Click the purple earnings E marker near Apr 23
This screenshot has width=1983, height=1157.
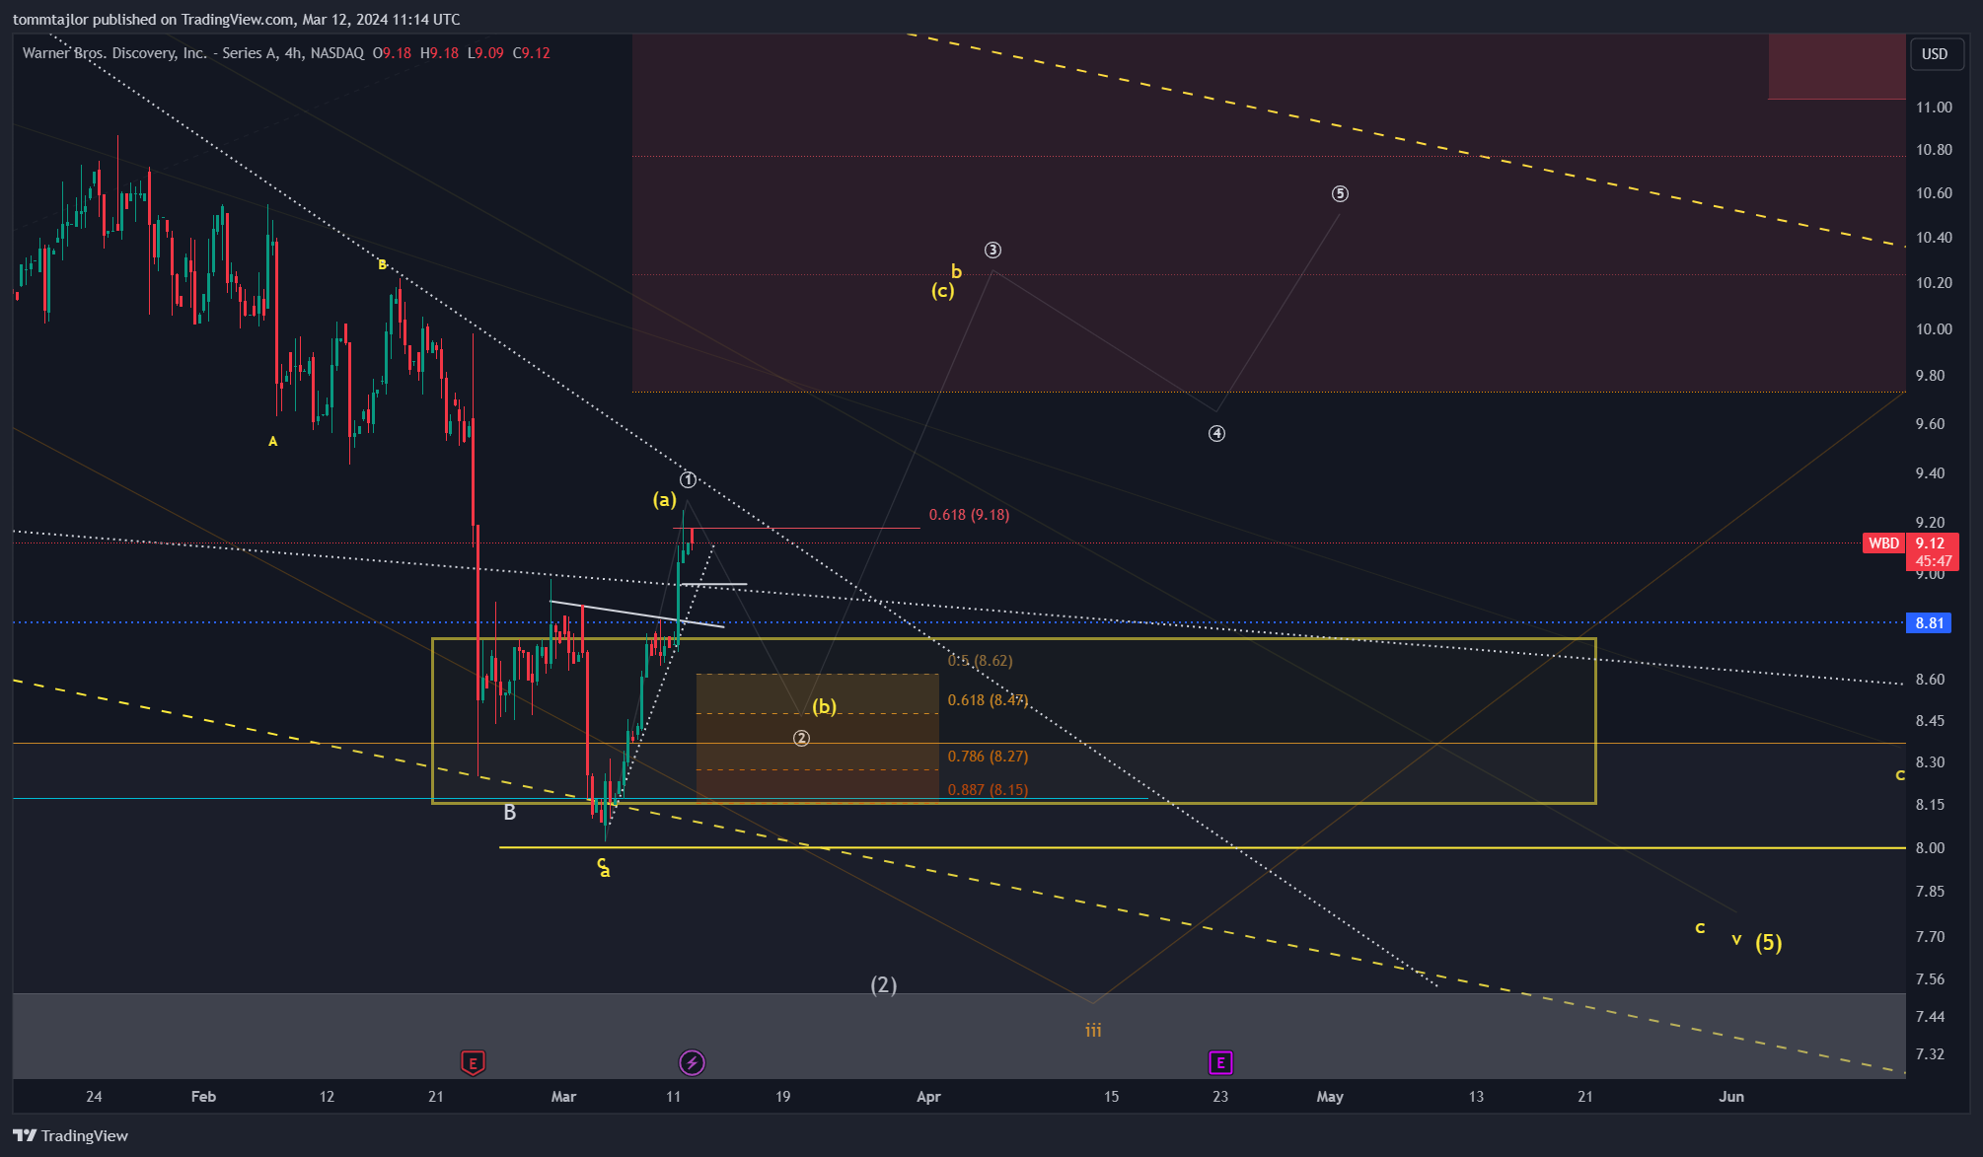[1220, 1062]
